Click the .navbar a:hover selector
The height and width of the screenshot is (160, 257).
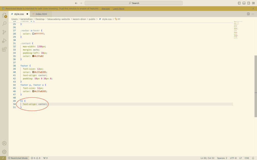click(30, 30)
